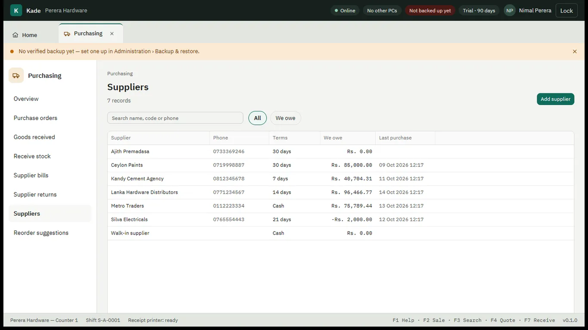Sort by the We owe column header
This screenshot has width=588, height=330.
[x=348, y=138]
